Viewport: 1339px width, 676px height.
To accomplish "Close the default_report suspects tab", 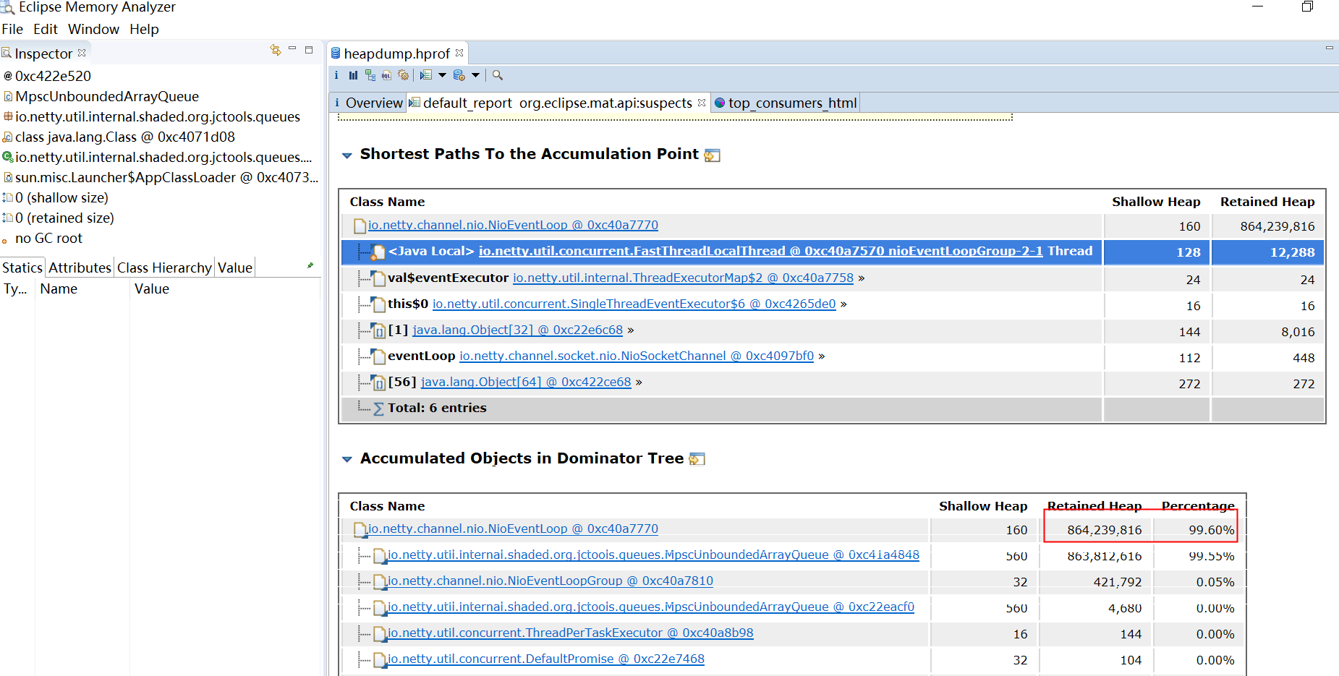I will click(702, 103).
